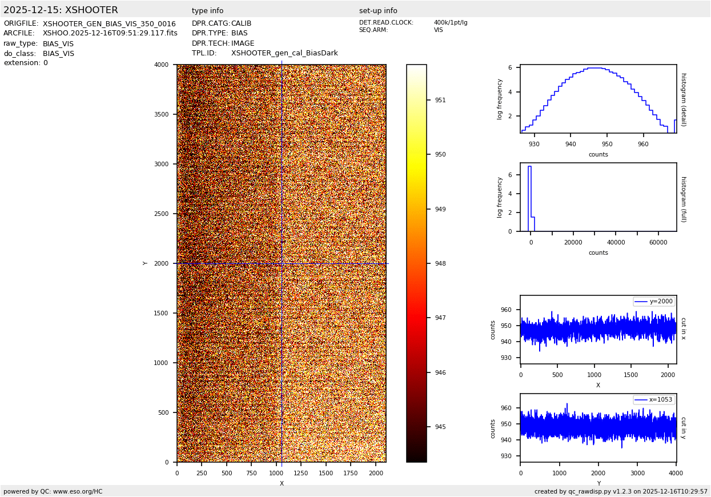The image size is (711, 497).
Task: Click the DPR.CATG value CALIB
Action: click(x=241, y=23)
